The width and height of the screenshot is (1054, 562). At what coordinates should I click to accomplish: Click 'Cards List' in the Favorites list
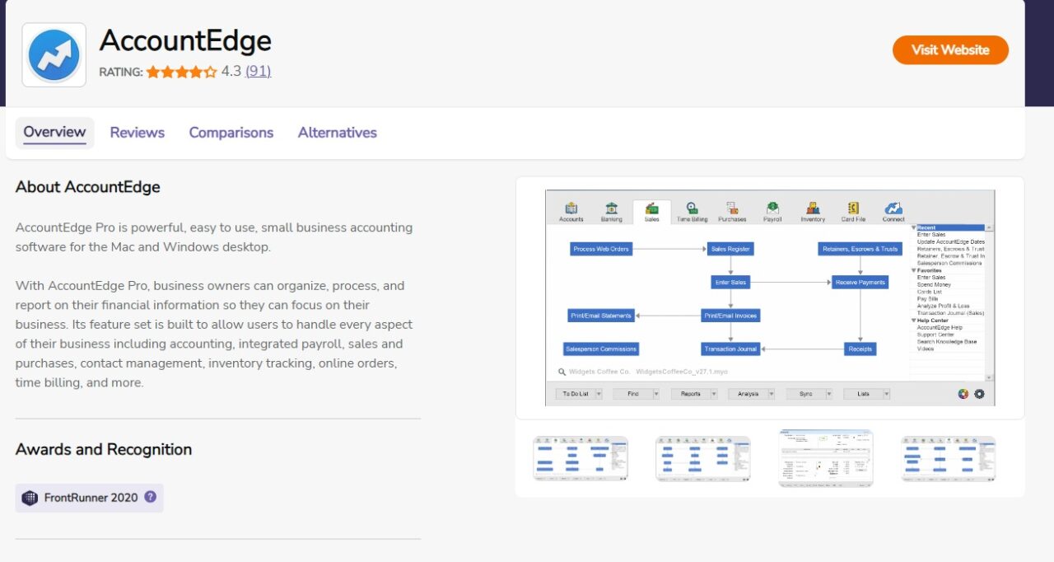(930, 292)
